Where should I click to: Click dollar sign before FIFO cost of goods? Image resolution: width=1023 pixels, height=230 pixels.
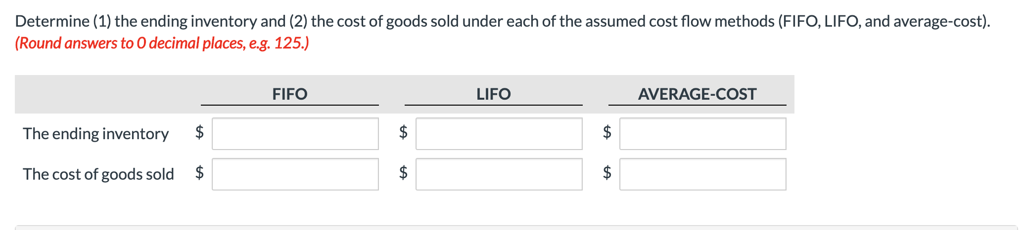coord(199,172)
